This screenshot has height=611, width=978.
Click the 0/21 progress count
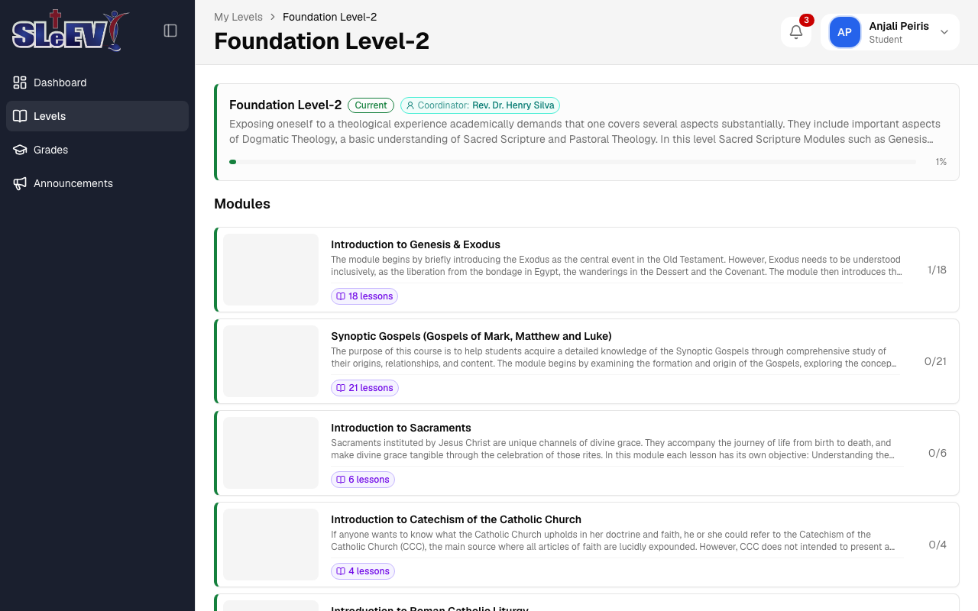click(x=935, y=361)
